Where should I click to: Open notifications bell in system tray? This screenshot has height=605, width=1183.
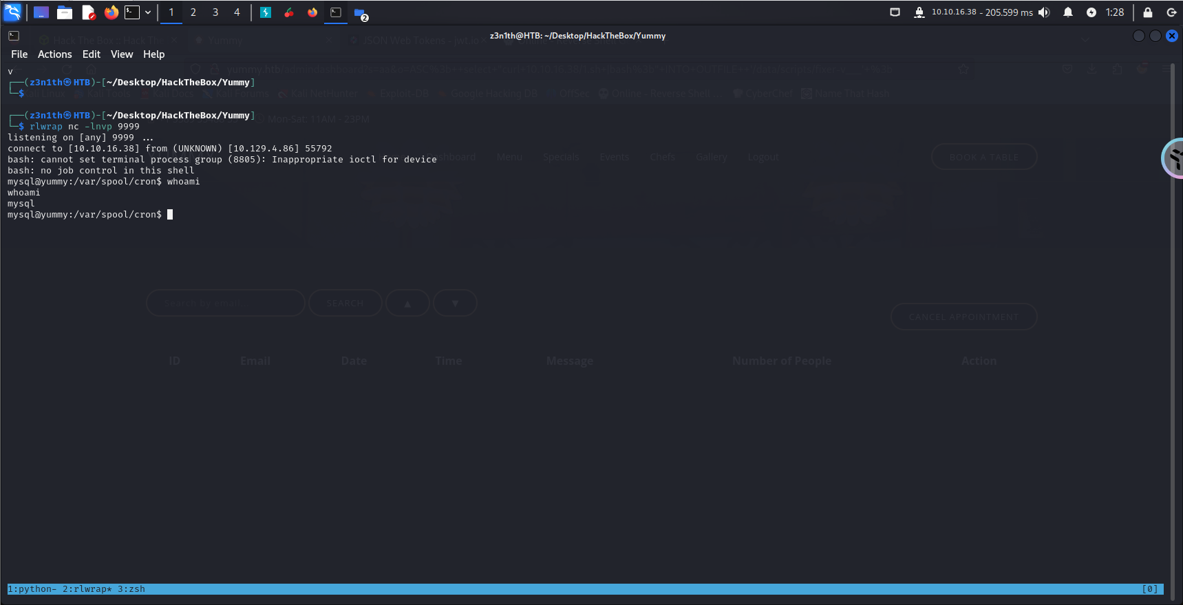coord(1068,12)
